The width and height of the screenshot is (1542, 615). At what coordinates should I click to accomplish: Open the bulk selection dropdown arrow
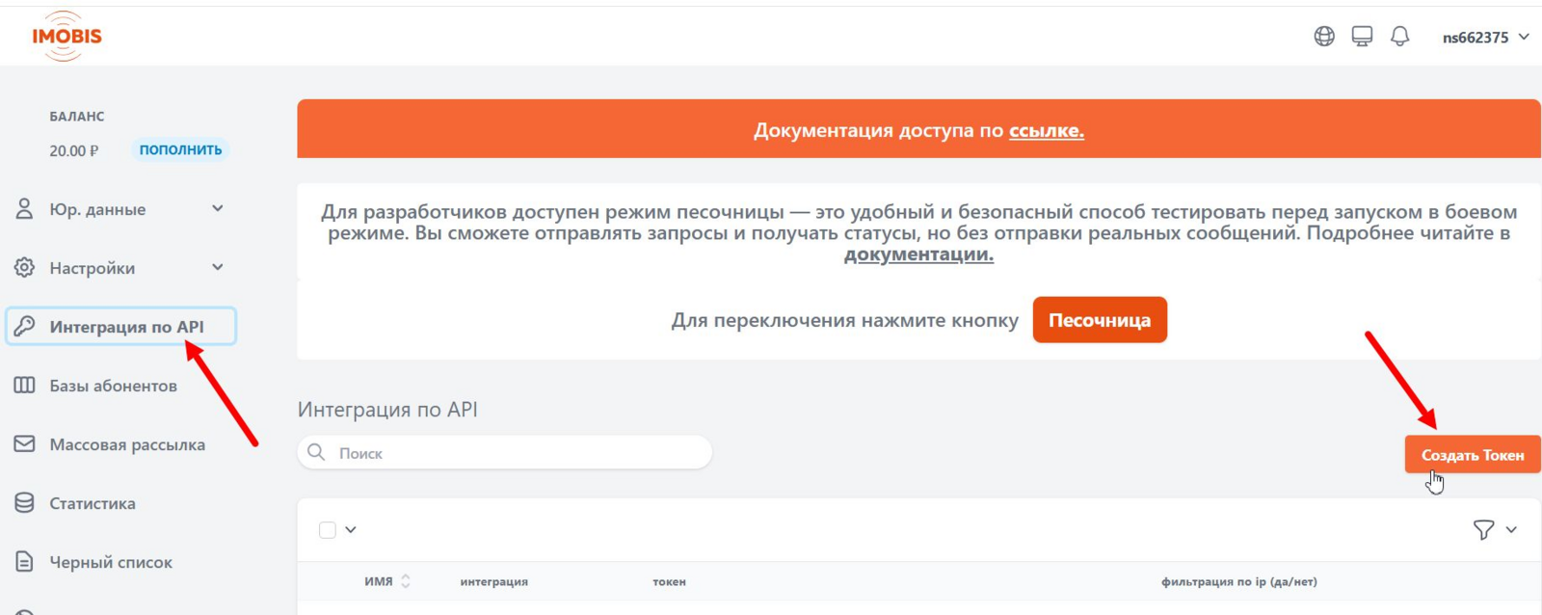coord(351,529)
